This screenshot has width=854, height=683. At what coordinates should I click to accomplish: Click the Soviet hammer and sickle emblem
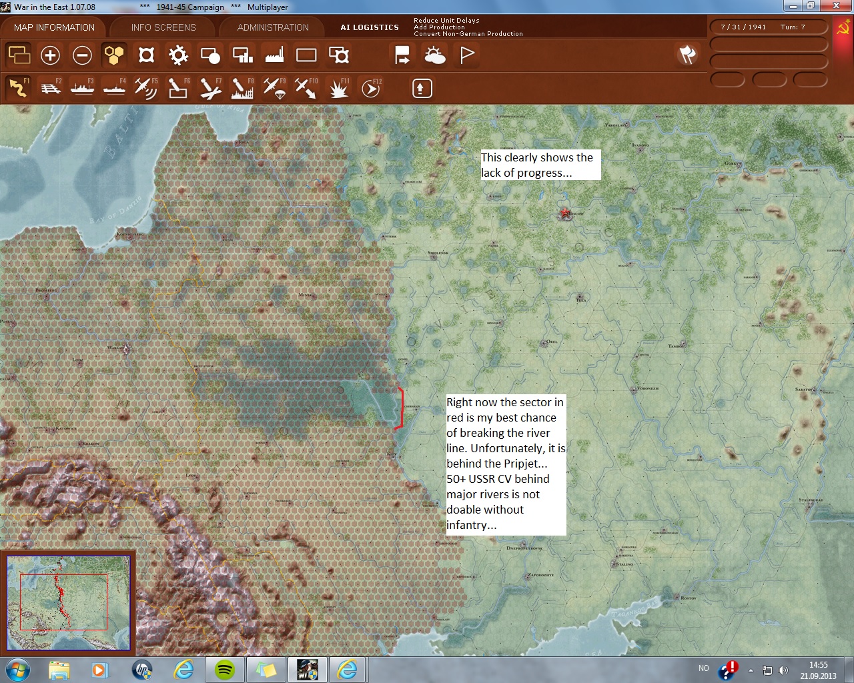point(843,28)
